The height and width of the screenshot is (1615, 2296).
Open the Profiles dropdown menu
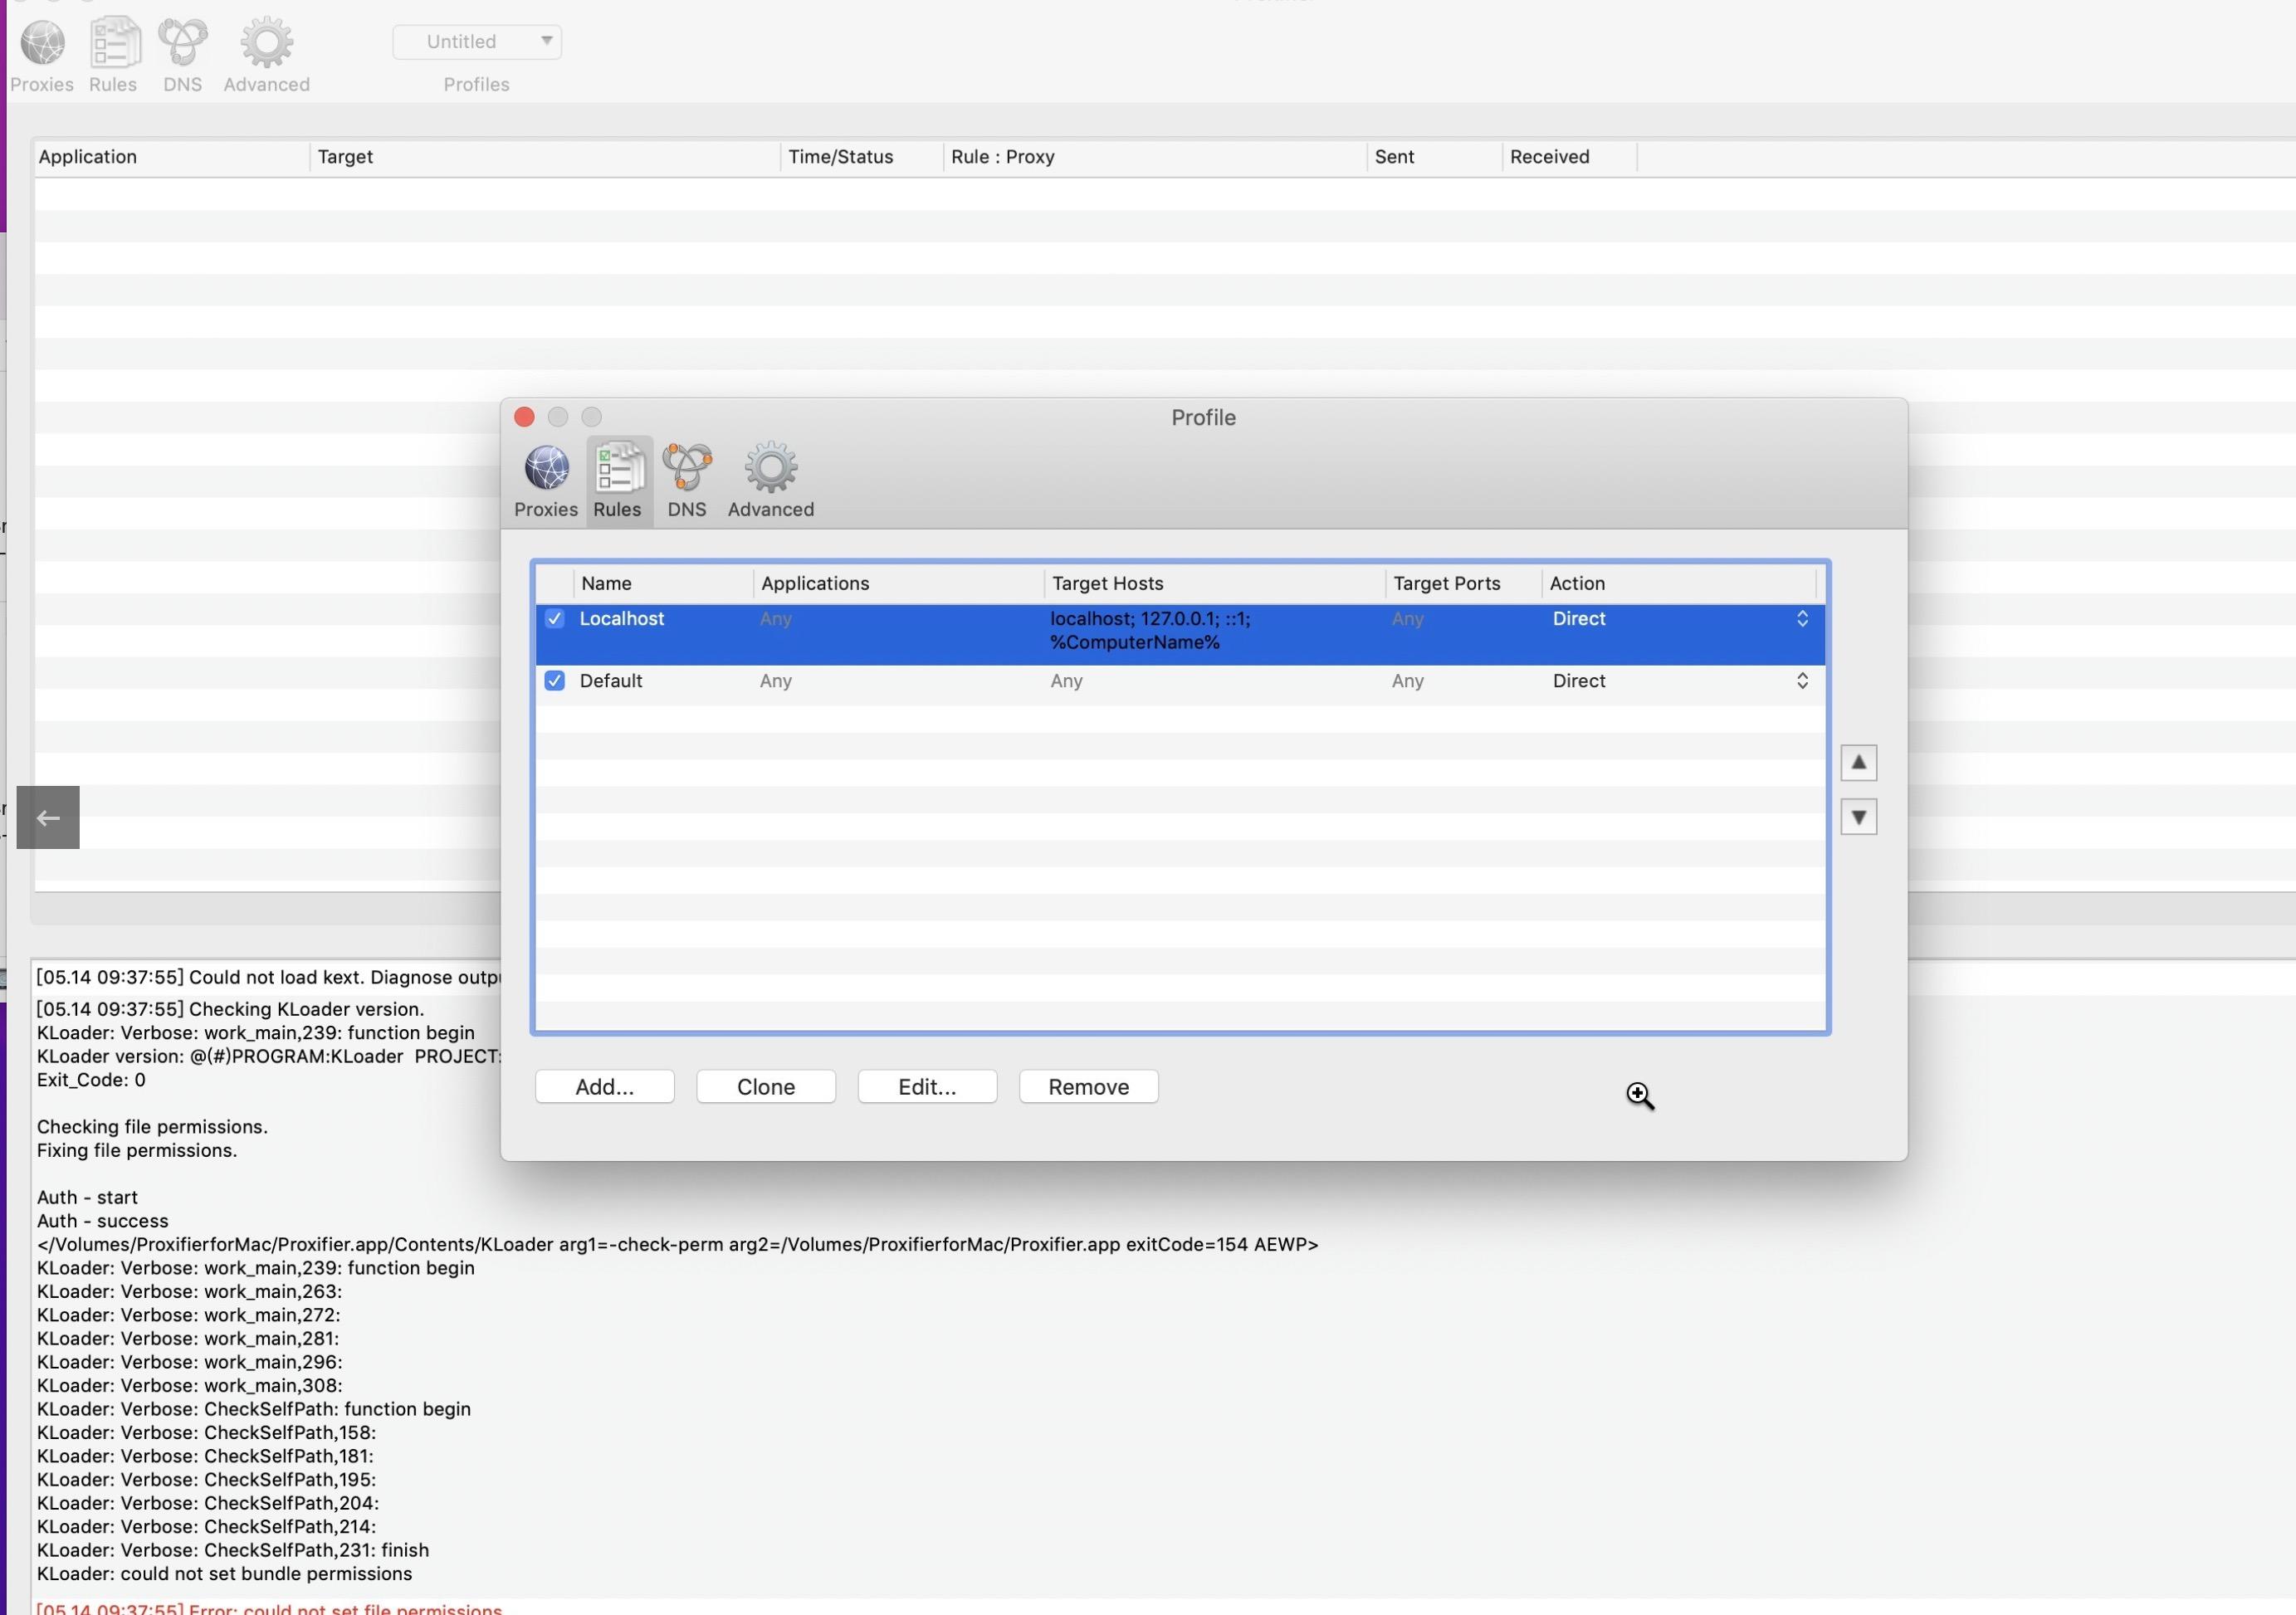[477, 38]
